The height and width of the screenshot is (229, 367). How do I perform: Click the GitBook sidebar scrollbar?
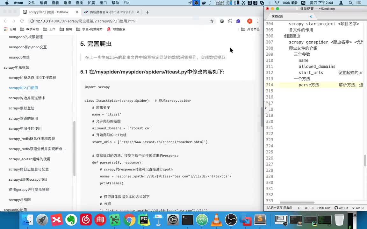click(x=75, y=149)
